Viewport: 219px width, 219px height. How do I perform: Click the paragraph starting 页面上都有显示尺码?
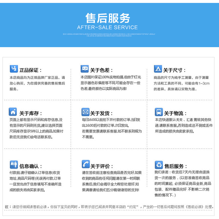click(36, 128)
